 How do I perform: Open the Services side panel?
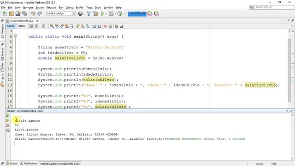(2, 54)
